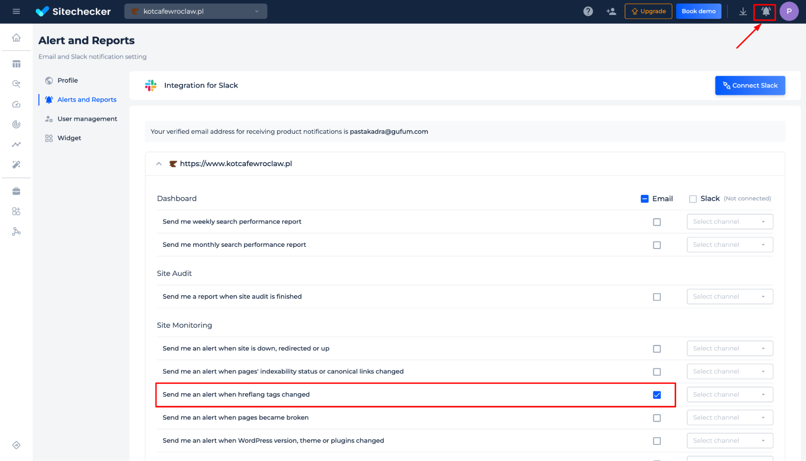806x461 pixels.
Task: Open the notifications bell icon
Action: point(765,11)
